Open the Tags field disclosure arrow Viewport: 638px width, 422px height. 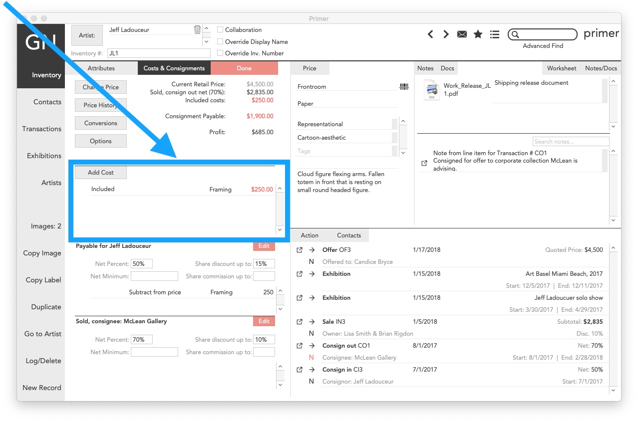coord(402,151)
